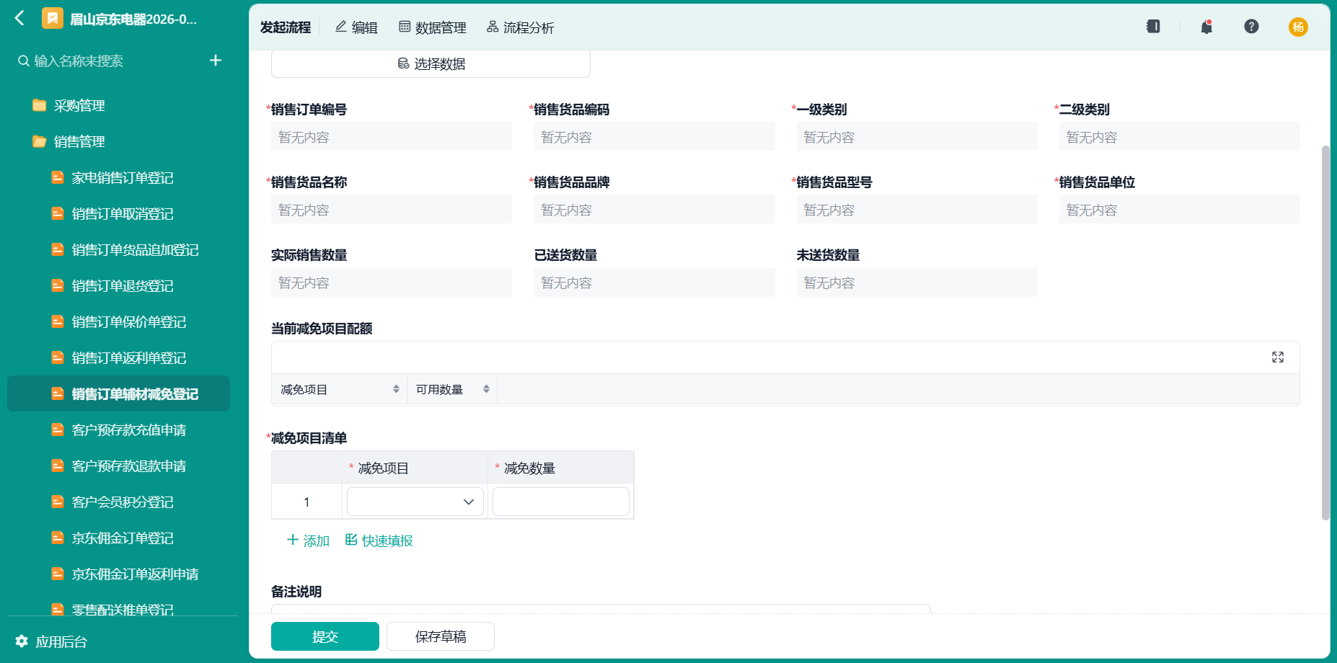Submit the form with 提交
Screen dimensions: 1337x663
325,636
